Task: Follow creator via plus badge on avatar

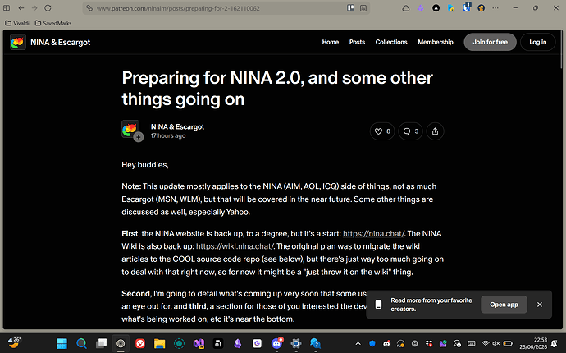Action: click(x=139, y=137)
